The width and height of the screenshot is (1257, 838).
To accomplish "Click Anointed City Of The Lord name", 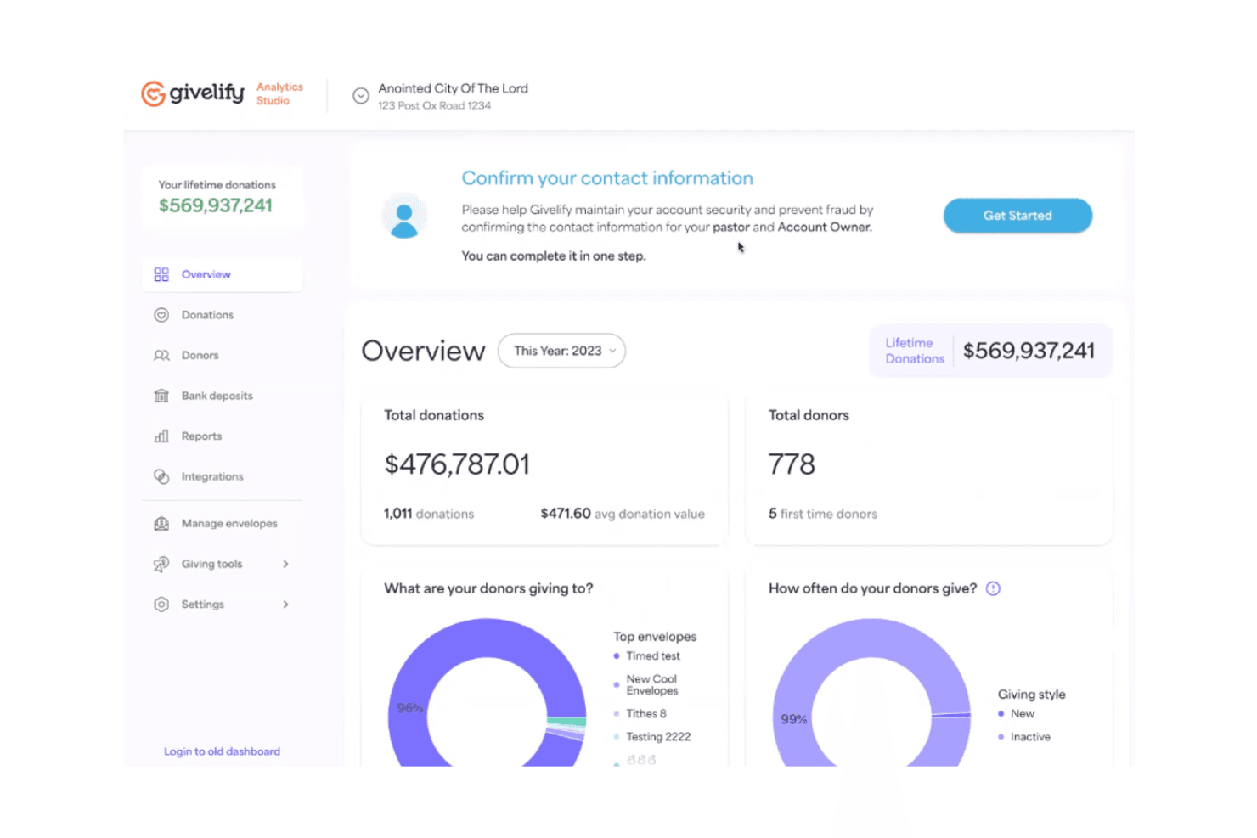I will click(x=453, y=88).
